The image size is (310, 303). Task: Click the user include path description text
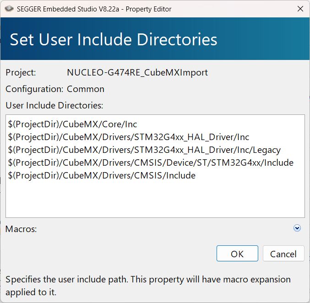coord(148,285)
